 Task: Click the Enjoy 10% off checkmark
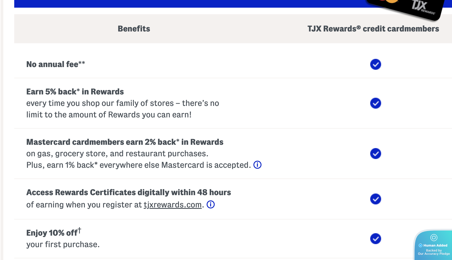375,239
